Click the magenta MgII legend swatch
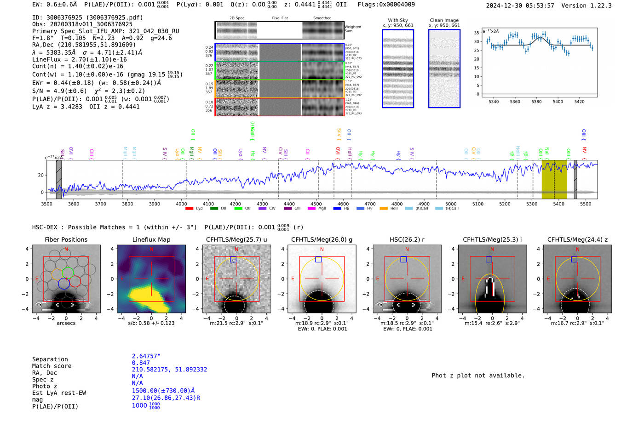This screenshot has width=644, height=438. 312,209
